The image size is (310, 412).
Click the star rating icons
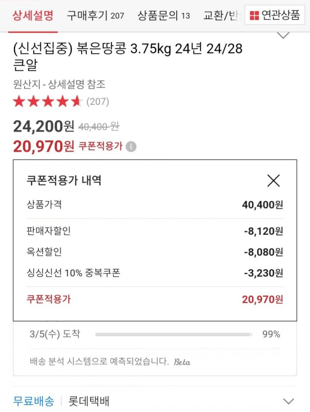point(47,102)
